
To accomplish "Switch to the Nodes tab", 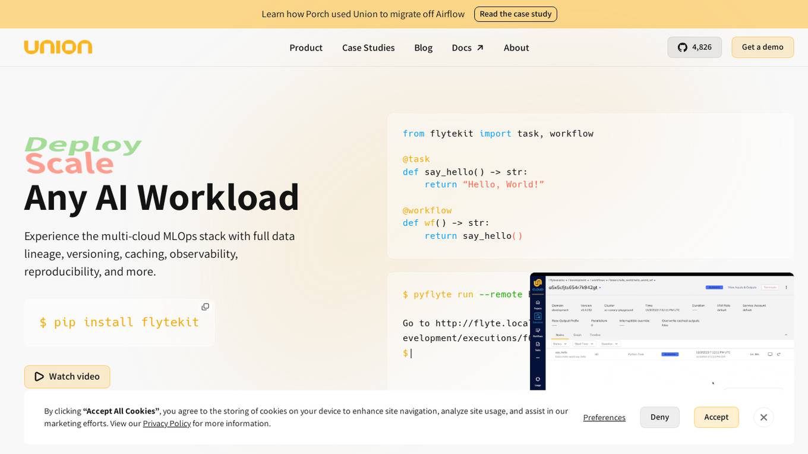I will coord(560,335).
